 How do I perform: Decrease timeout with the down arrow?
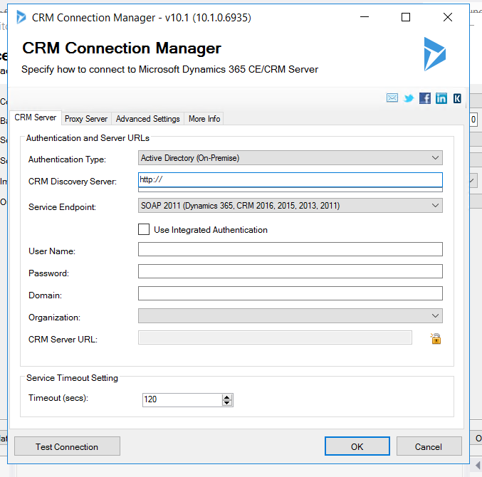coord(227,403)
